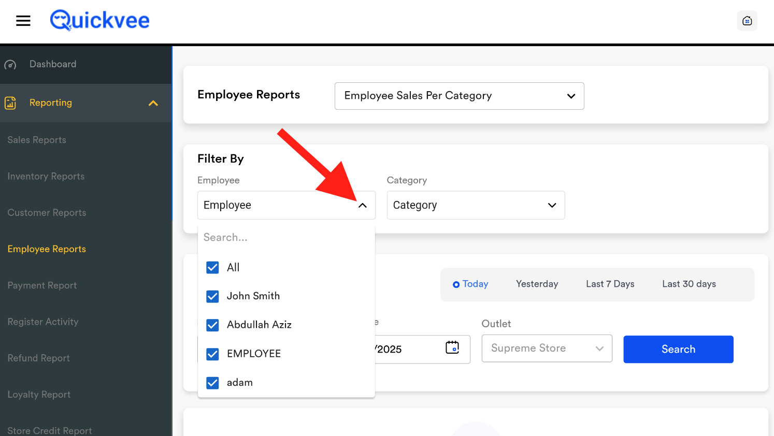The height and width of the screenshot is (436, 774).
Task: Deselect the adam employee checkbox
Action: click(x=212, y=383)
